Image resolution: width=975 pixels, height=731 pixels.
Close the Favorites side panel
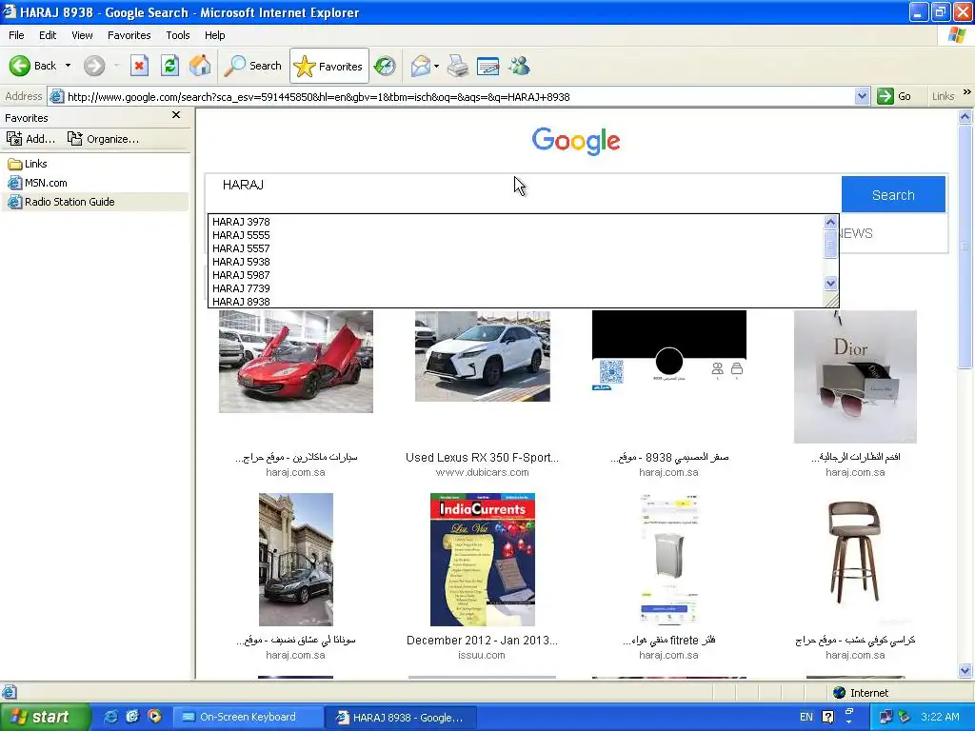[176, 115]
